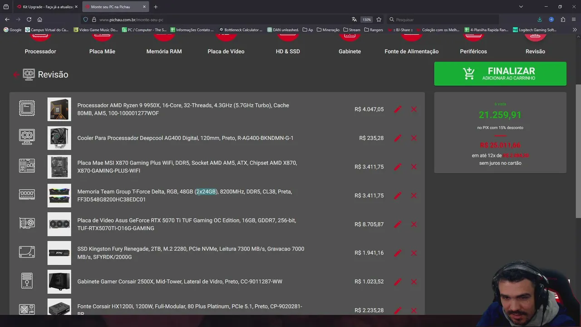Remove the Corsair 2500X case
This screenshot has width=581, height=327.
pos(414,282)
